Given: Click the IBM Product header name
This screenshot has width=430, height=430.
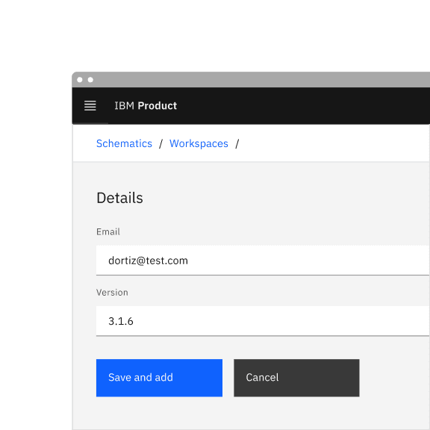Looking at the screenshot, I should [x=146, y=105].
